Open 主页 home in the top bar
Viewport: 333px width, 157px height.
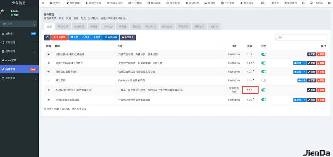pyautogui.click(x=275, y=3)
